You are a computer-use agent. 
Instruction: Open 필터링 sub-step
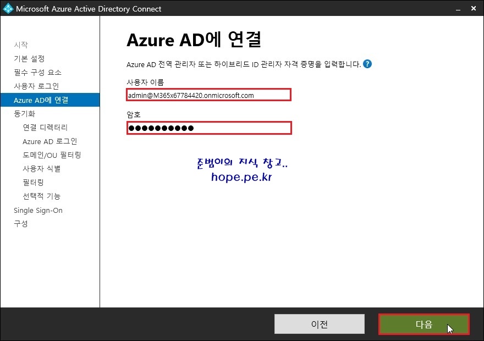click(x=34, y=183)
